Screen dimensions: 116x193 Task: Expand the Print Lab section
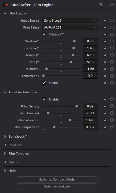click(x=5, y=145)
